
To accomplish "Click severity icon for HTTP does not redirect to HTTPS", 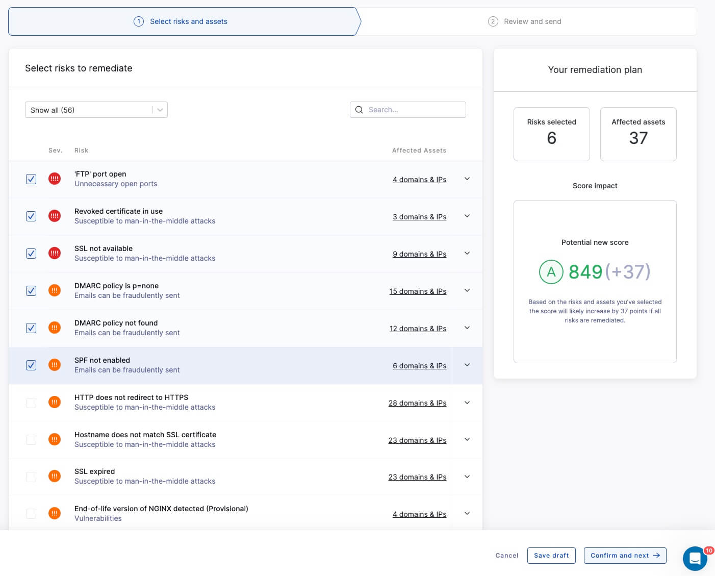I will (55, 402).
